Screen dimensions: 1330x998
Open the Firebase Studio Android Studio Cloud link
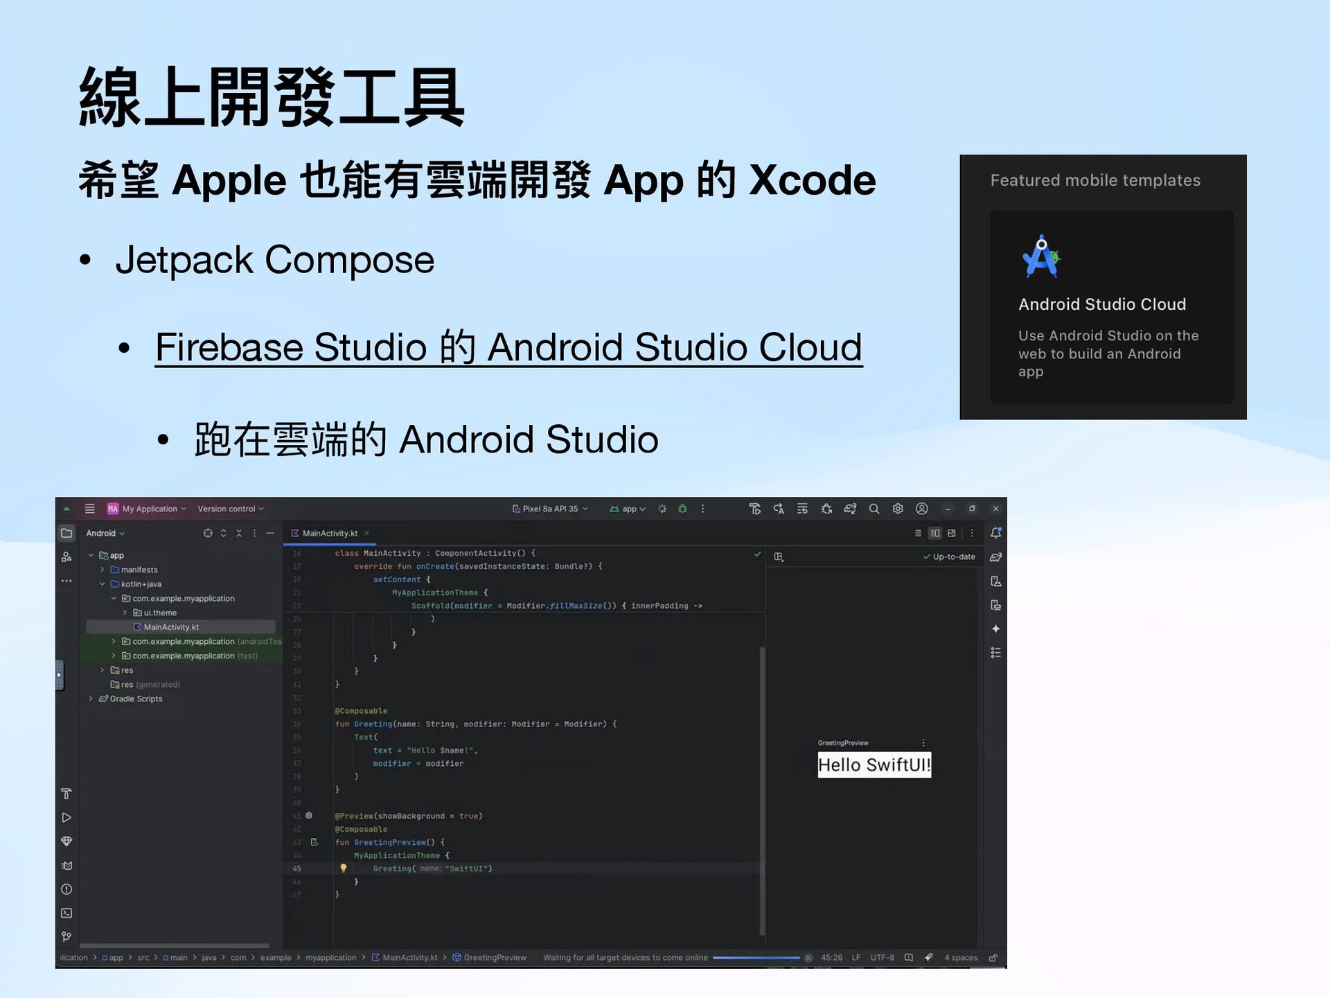point(508,347)
